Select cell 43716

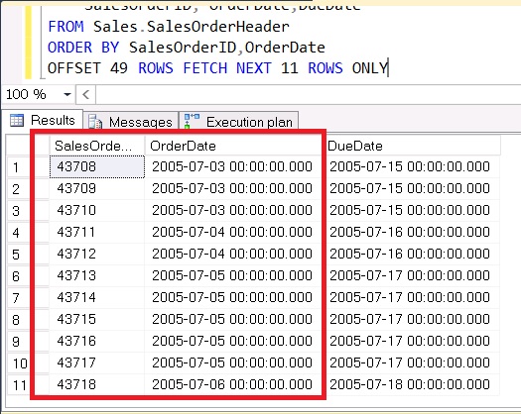coord(96,341)
